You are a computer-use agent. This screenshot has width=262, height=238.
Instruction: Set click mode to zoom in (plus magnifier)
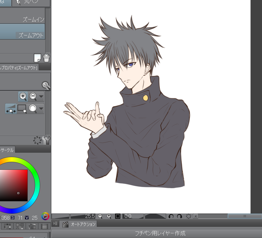coord(23,96)
